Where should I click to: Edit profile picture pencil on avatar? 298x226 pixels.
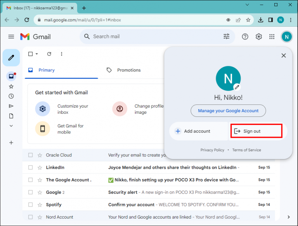[237, 87]
